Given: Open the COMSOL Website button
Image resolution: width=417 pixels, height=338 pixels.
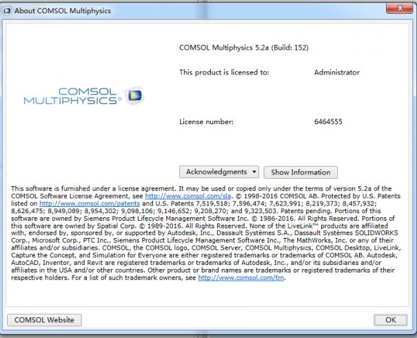Looking at the screenshot, I should [x=44, y=320].
